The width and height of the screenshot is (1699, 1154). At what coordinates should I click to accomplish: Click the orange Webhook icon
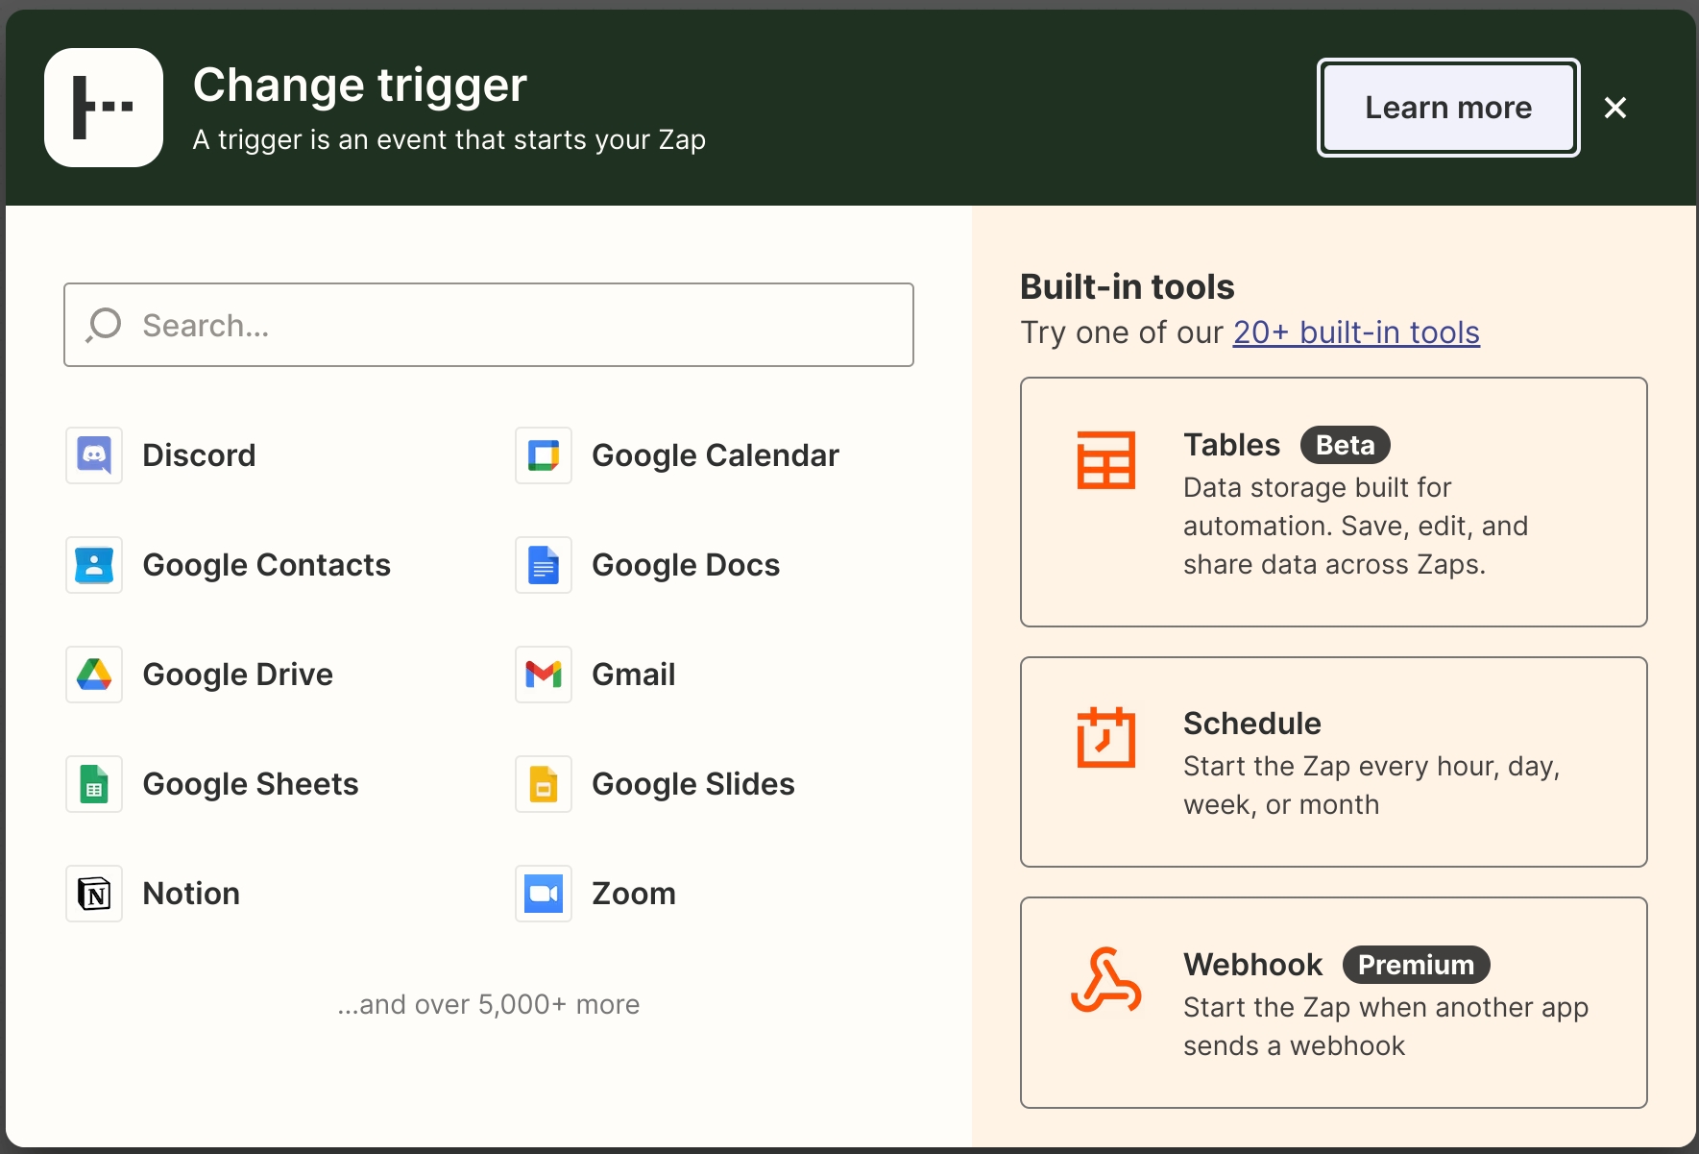click(1105, 980)
